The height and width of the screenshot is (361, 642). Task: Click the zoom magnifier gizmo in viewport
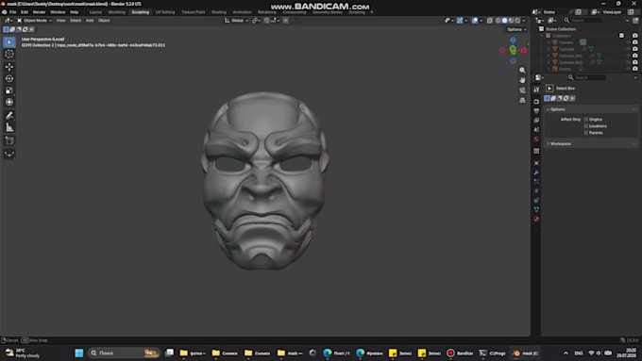click(x=522, y=71)
